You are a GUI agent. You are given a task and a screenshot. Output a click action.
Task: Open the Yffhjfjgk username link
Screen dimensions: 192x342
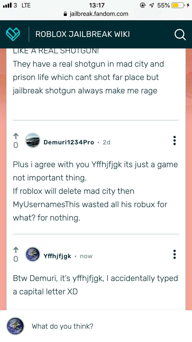57,256
